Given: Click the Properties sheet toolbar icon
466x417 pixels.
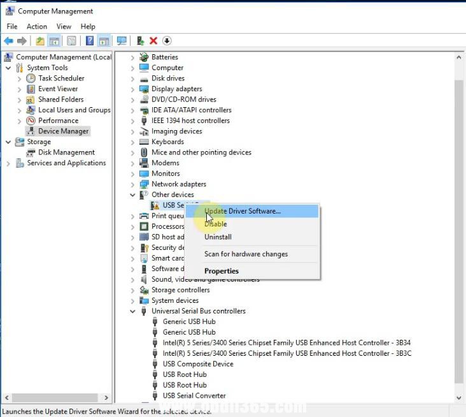Looking at the screenshot, I should coord(71,41).
